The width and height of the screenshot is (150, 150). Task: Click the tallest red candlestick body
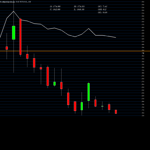pyautogui.click(x=20, y=37)
